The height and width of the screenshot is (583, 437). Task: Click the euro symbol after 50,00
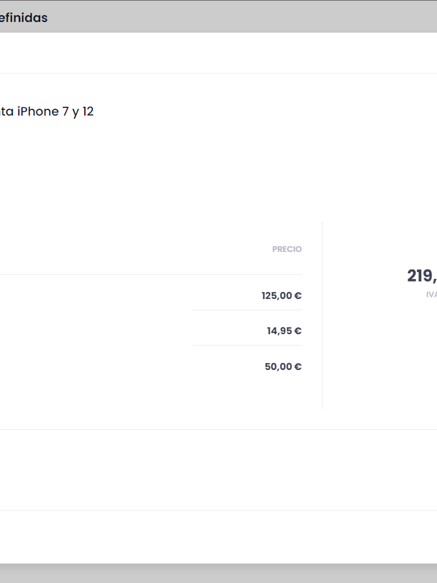(298, 367)
